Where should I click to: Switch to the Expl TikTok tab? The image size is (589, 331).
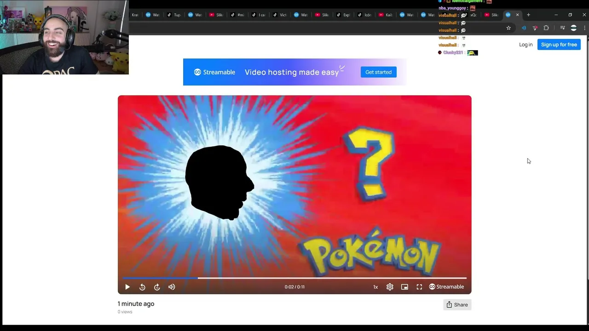click(x=343, y=15)
